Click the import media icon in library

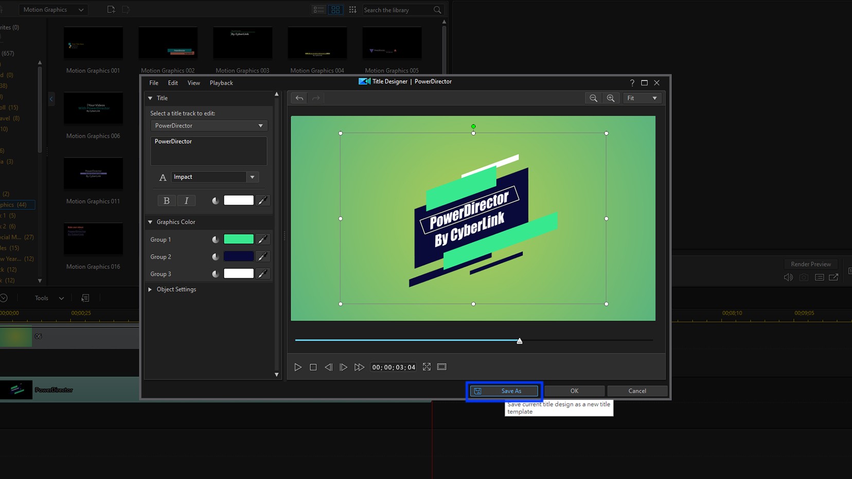point(111,10)
